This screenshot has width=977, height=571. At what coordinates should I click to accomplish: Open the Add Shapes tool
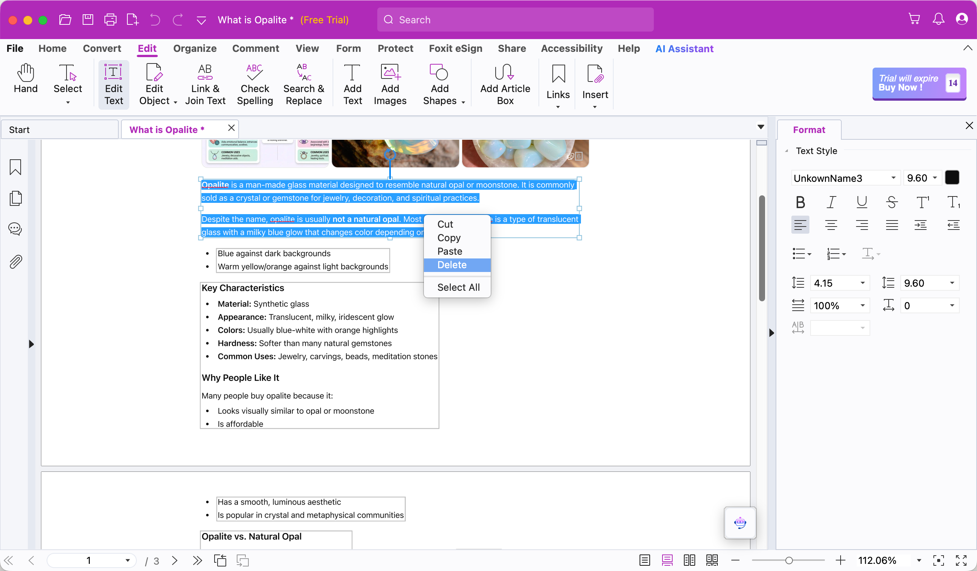pos(443,85)
